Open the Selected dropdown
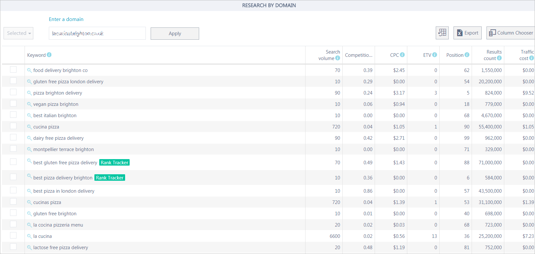 18,33
